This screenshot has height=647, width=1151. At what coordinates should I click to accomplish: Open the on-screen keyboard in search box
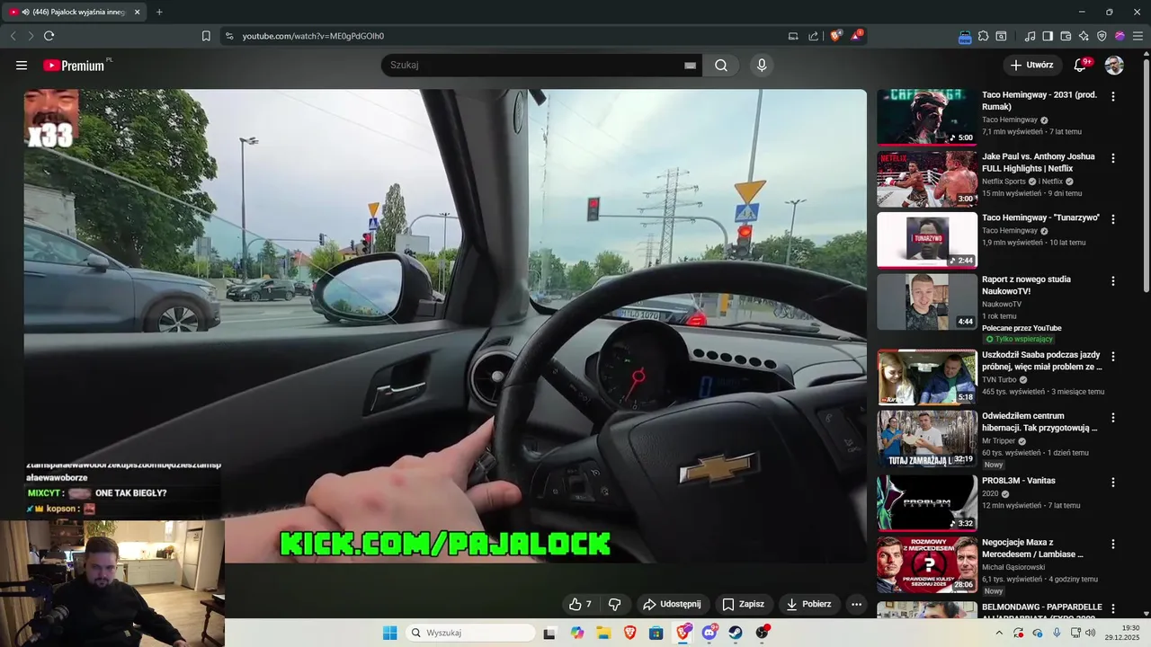tap(691, 66)
